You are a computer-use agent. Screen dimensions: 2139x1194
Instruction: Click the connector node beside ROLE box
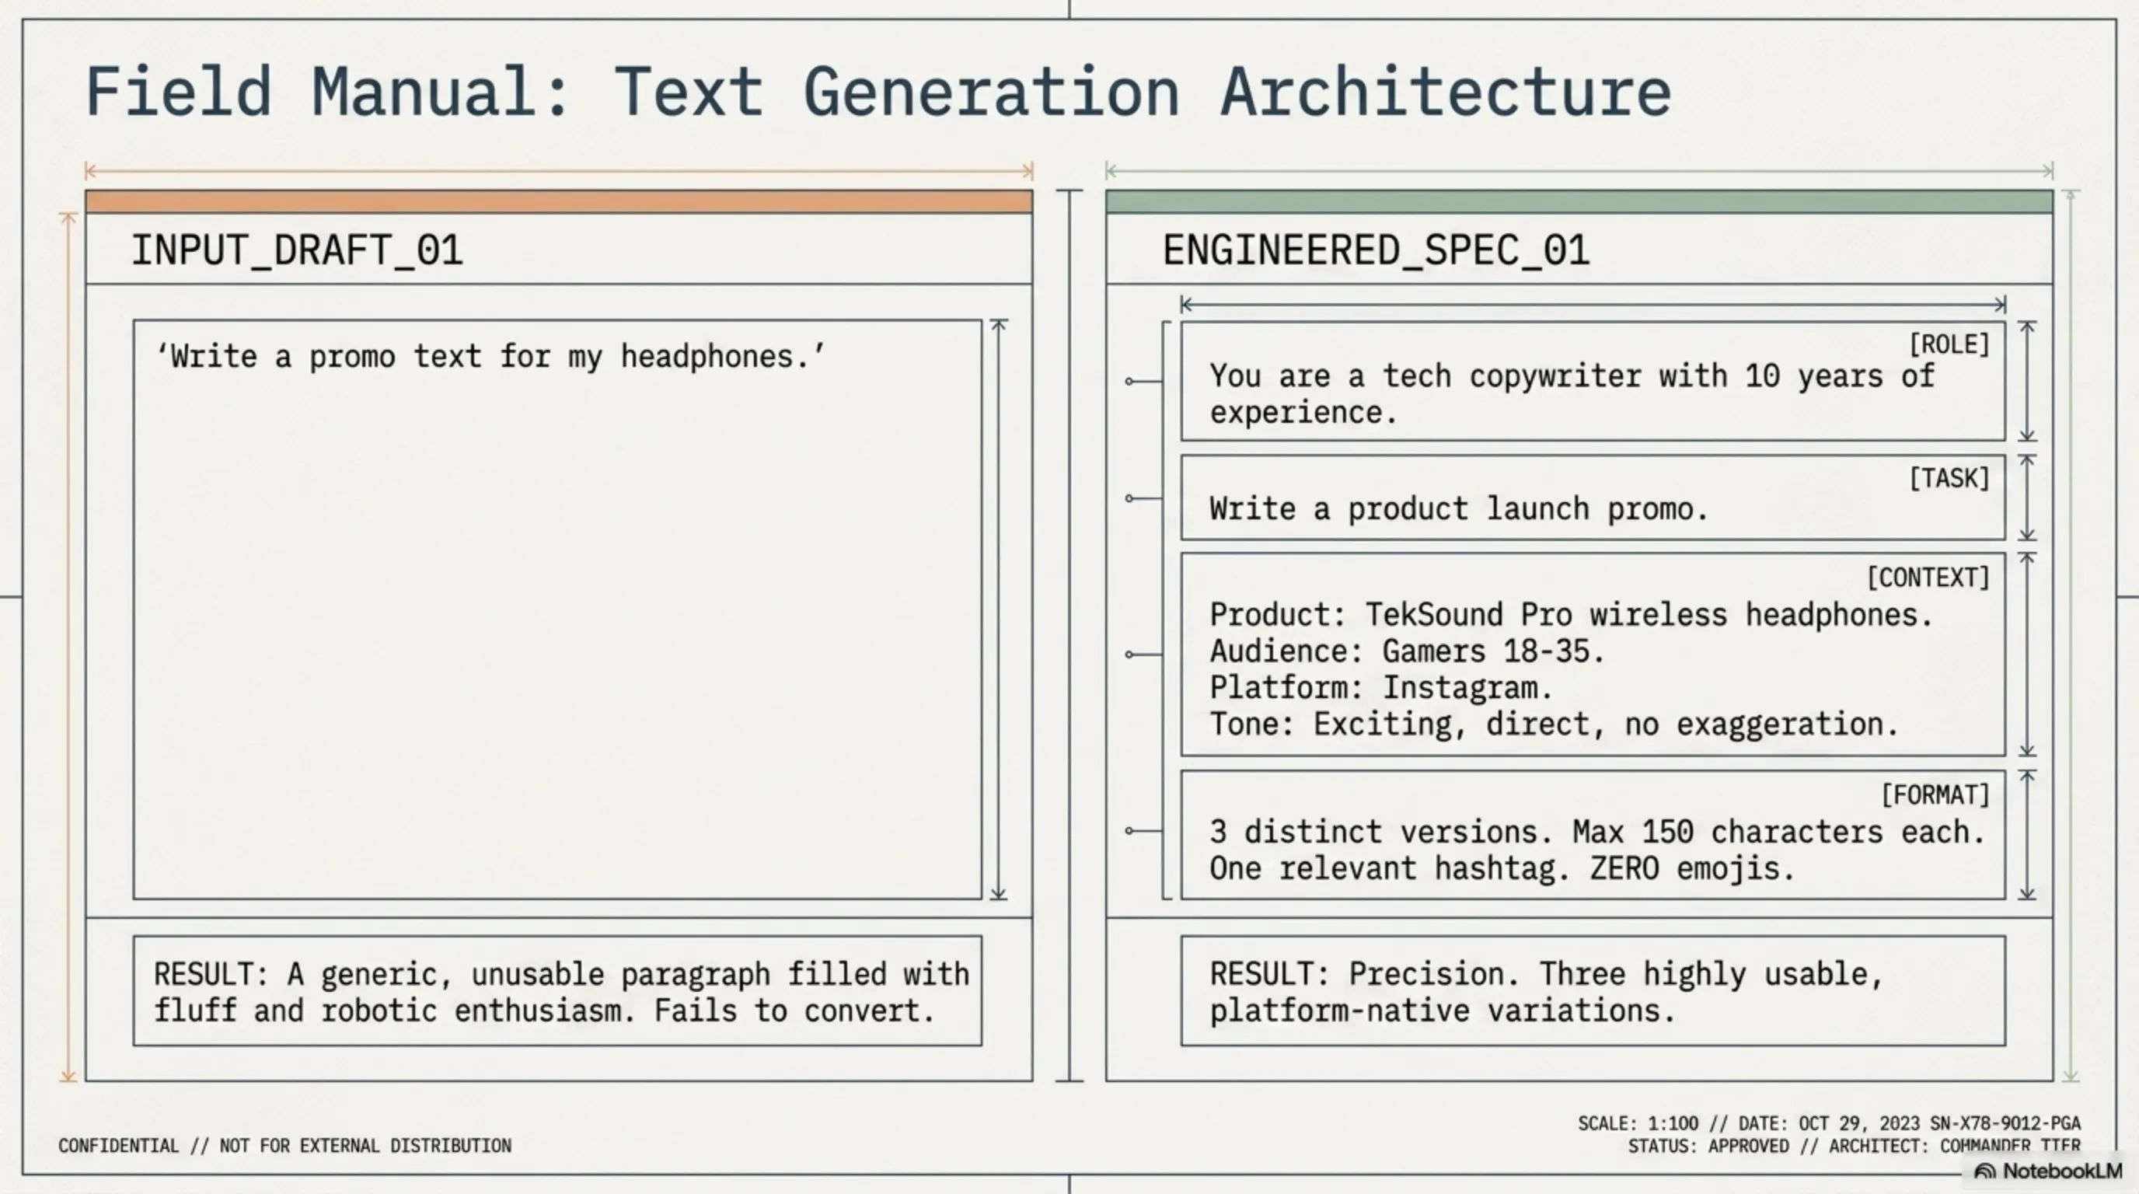click(1129, 381)
